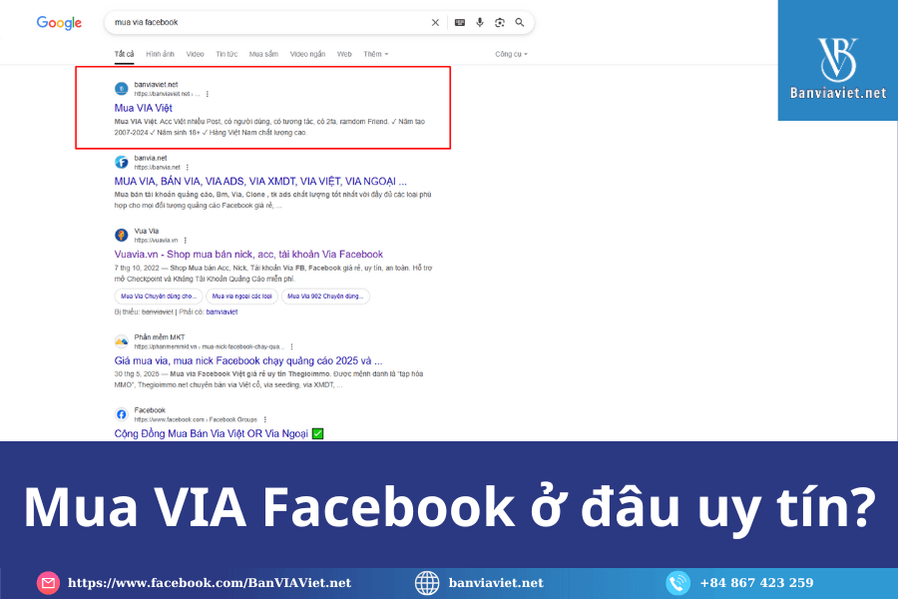Open the 'Vuavia.vn - Shop mua bán nick' link
The image size is (898, 599).
coord(248,254)
